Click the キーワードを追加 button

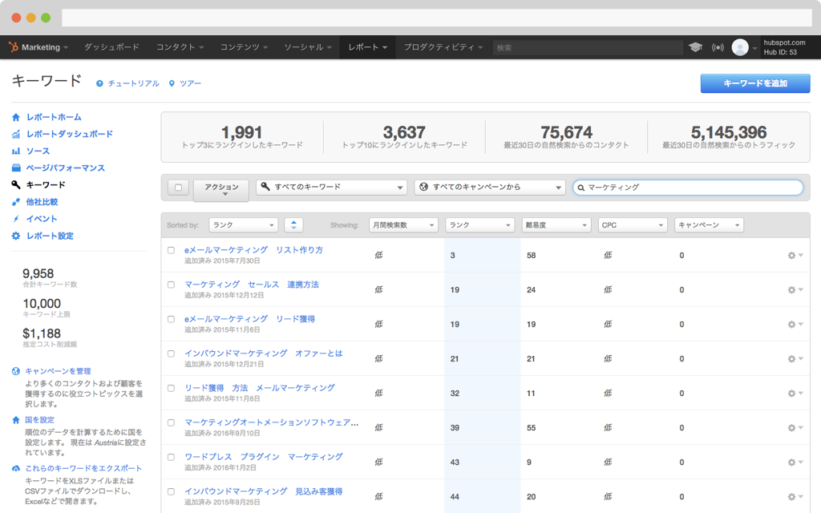pos(755,83)
